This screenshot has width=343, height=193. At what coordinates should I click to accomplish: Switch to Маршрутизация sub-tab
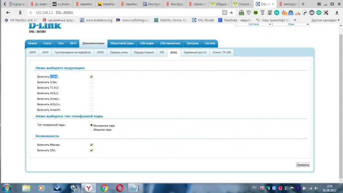144,53
